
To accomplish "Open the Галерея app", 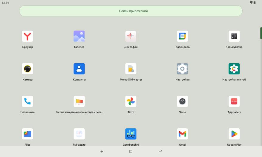I will coord(79,36).
